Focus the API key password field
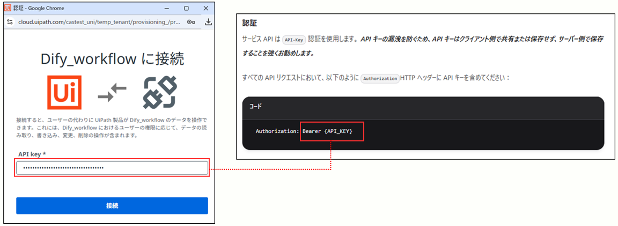 click(x=112, y=168)
